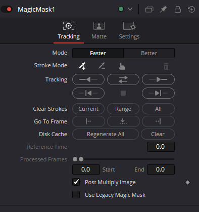Viewport: 199px width, 212px height.
Task: Click the right Processed Frames slider handle
Action: 81,159
